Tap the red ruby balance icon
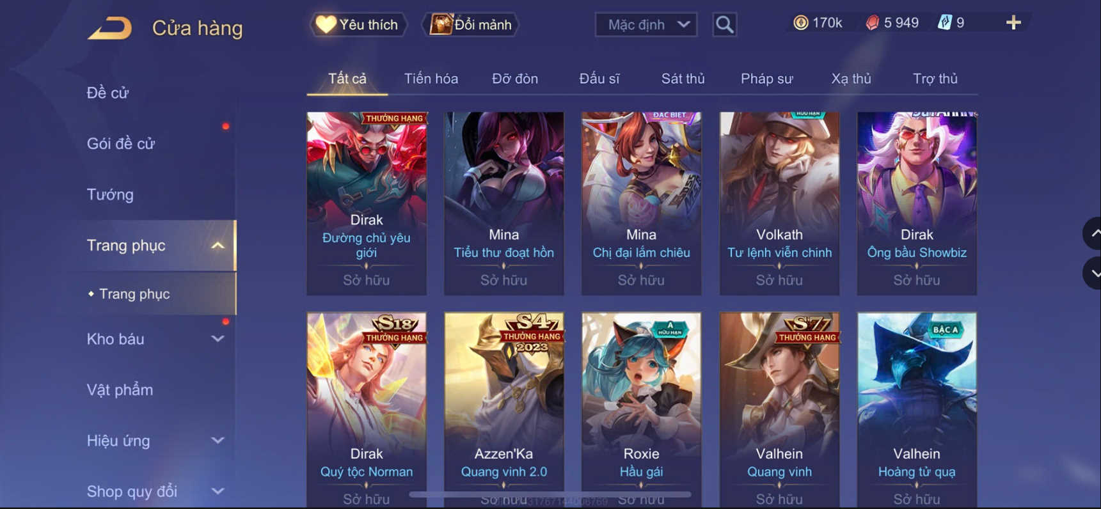Image resolution: width=1101 pixels, height=509 pixels. coord(872,23)
